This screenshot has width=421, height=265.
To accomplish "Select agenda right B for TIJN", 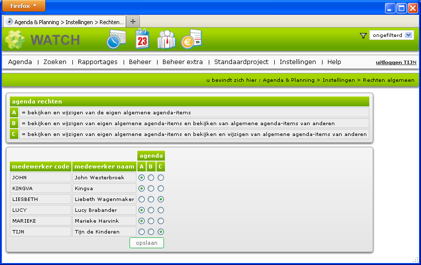I will click(151, 232).
